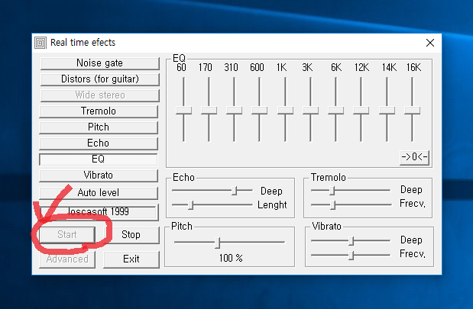
Task: Toggle the Echo effect button
Action: [x=99, y=143]
